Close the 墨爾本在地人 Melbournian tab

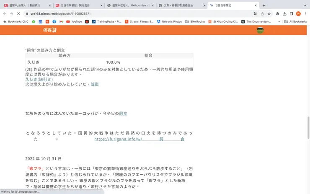click(153, 5)
